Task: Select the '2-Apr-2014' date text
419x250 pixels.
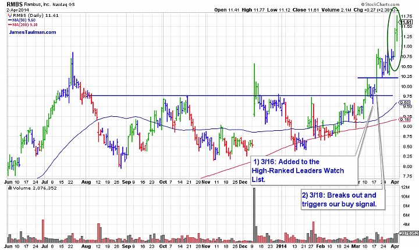Action: (x=17, y=10)
